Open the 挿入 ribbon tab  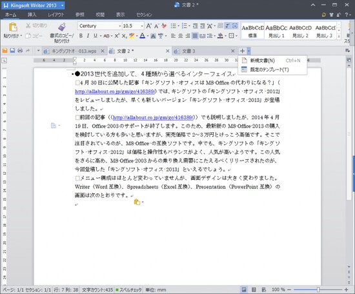point(32,15)
